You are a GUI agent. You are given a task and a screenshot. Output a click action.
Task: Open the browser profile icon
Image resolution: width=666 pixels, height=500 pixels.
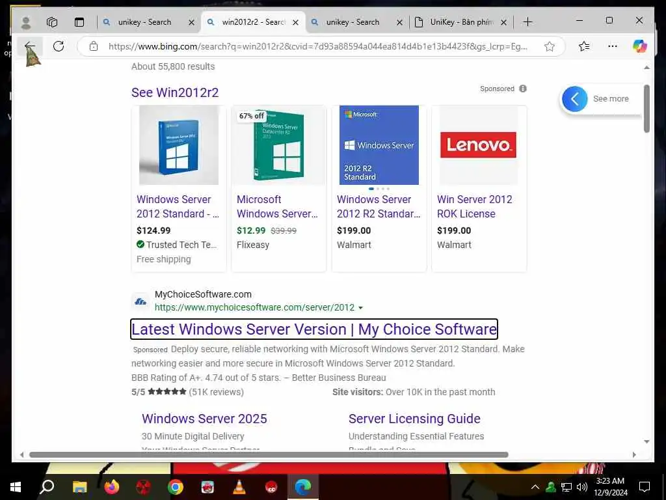pos(26,22)
